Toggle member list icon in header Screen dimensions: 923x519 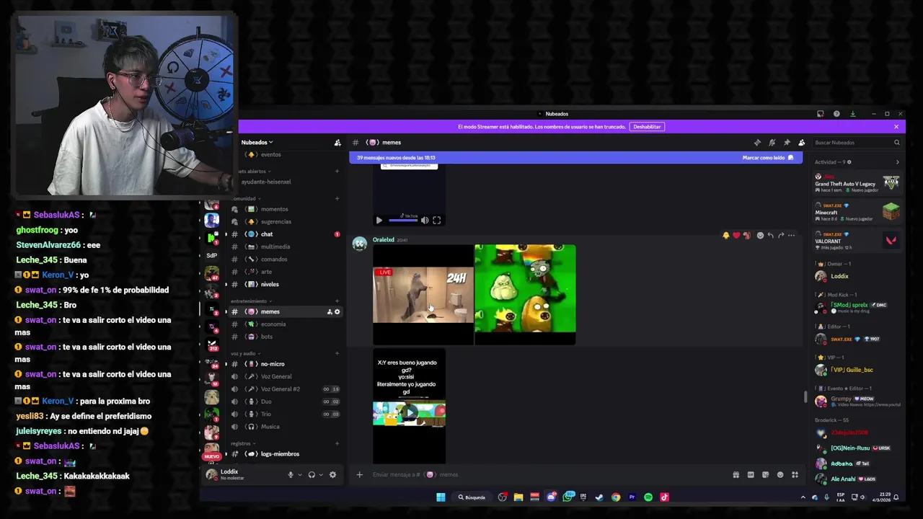(801, 143)
